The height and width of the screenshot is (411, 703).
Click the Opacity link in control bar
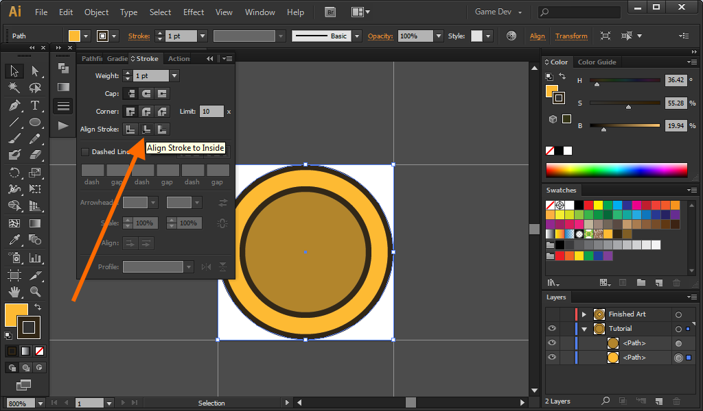click(x=380, y=36)
